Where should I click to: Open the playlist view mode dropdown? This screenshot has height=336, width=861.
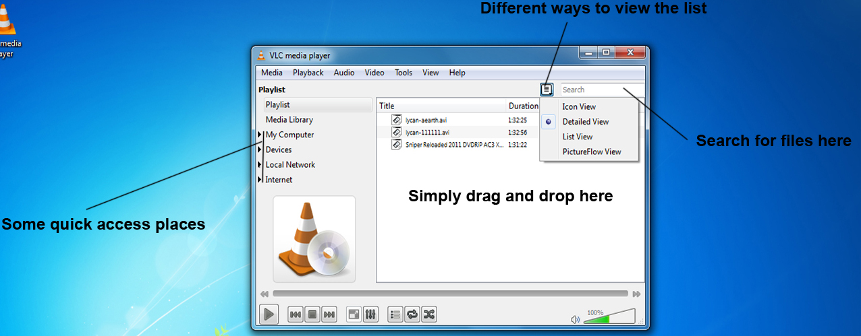[547, 90]
